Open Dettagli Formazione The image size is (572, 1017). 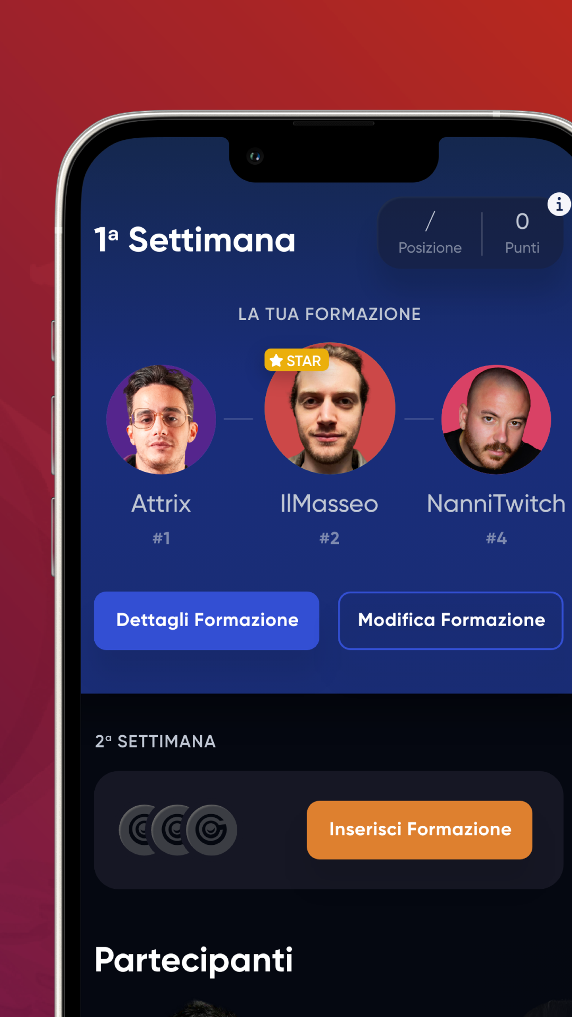(x=207, y=620)
